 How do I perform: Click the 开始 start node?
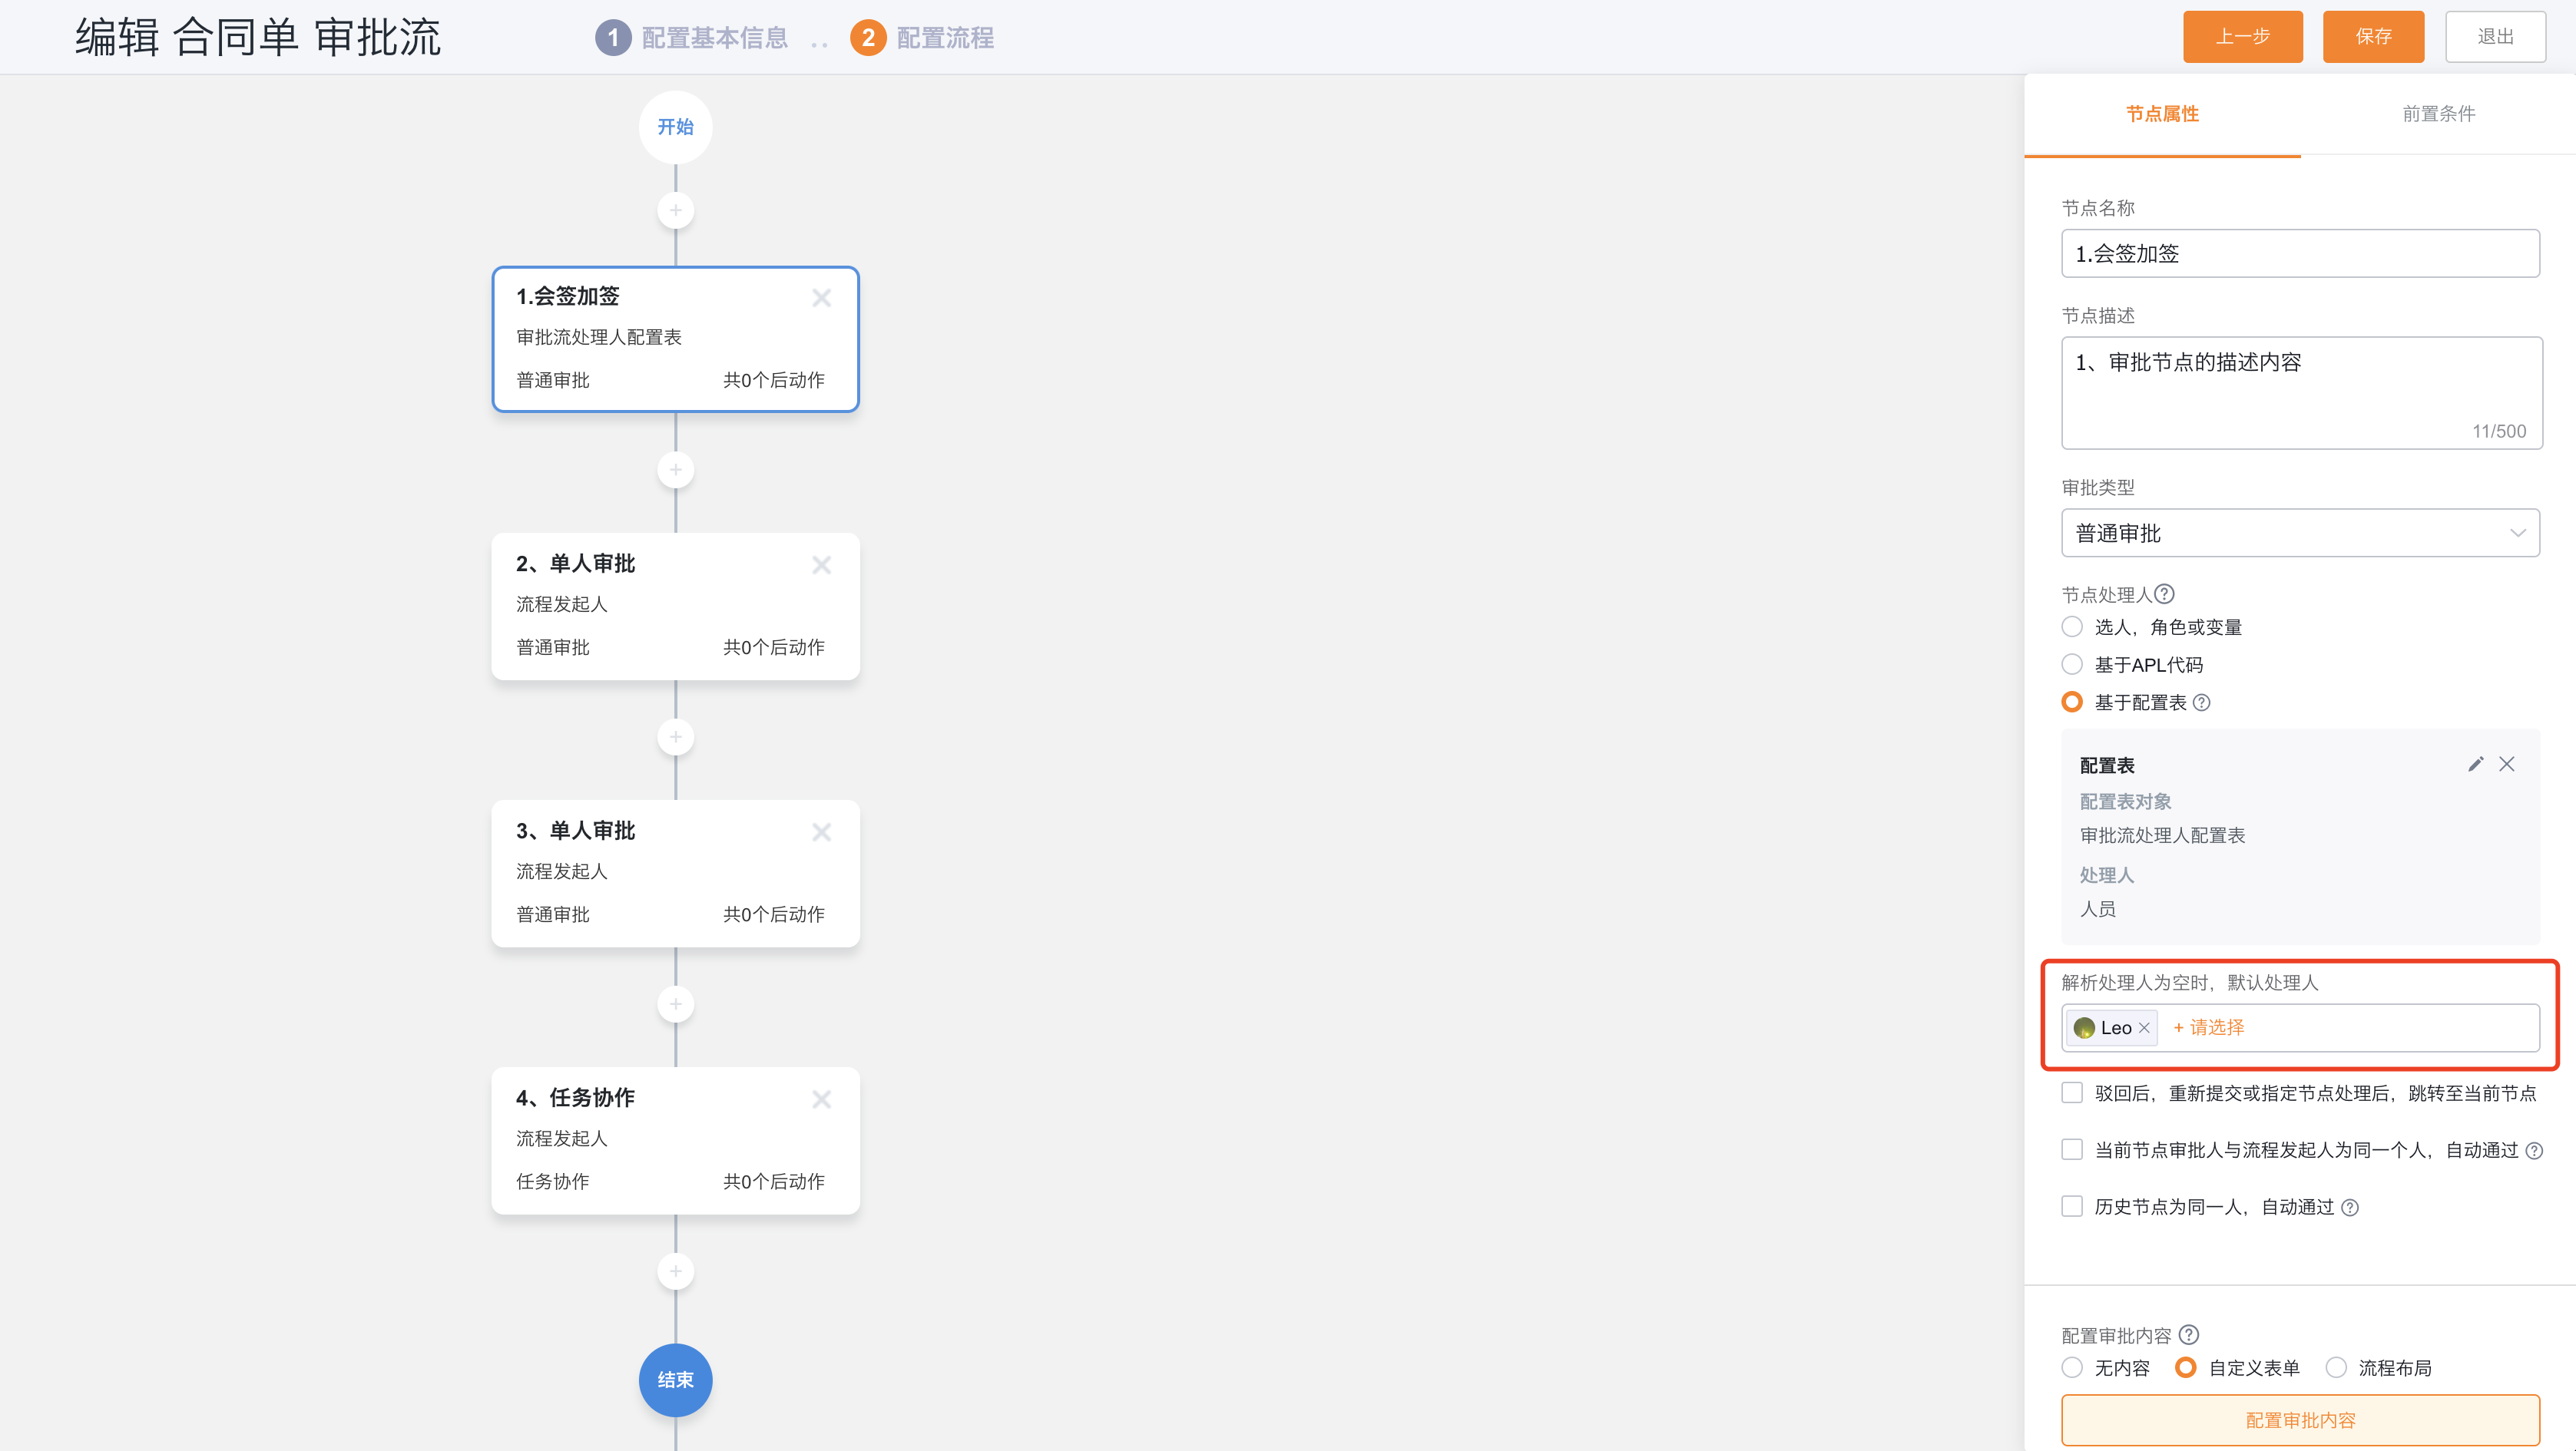point(676,127)
